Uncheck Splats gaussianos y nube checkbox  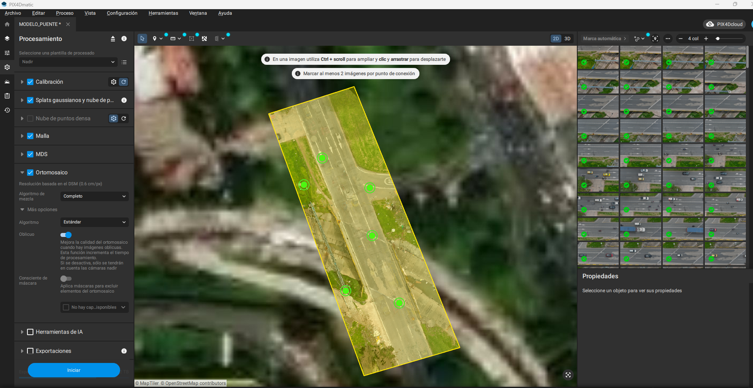tap(30, 100)
